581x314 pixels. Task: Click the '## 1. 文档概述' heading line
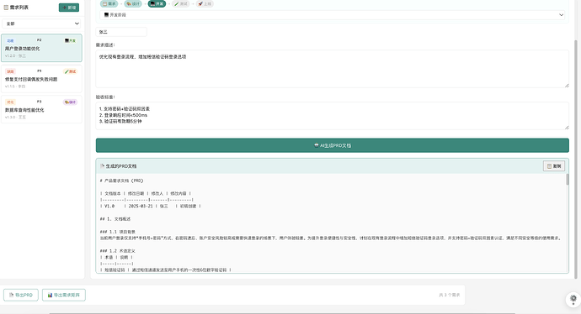click(115, 219)
